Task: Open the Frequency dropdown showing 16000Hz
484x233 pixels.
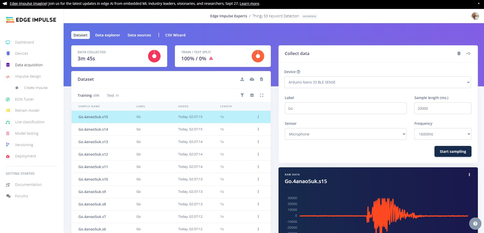Action: (x=443, y=134)
